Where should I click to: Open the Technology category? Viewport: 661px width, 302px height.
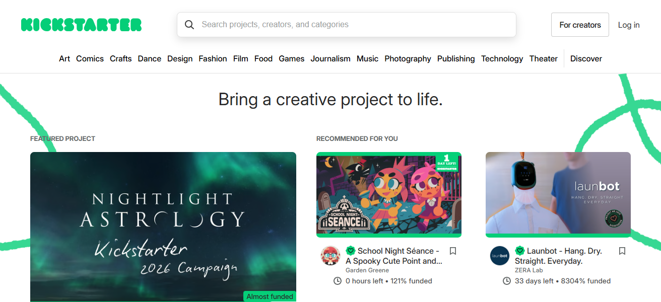502,58
